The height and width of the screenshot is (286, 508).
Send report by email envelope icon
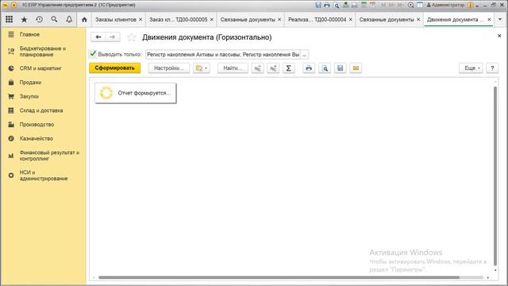pyautogui.click(x=356, y=68)
